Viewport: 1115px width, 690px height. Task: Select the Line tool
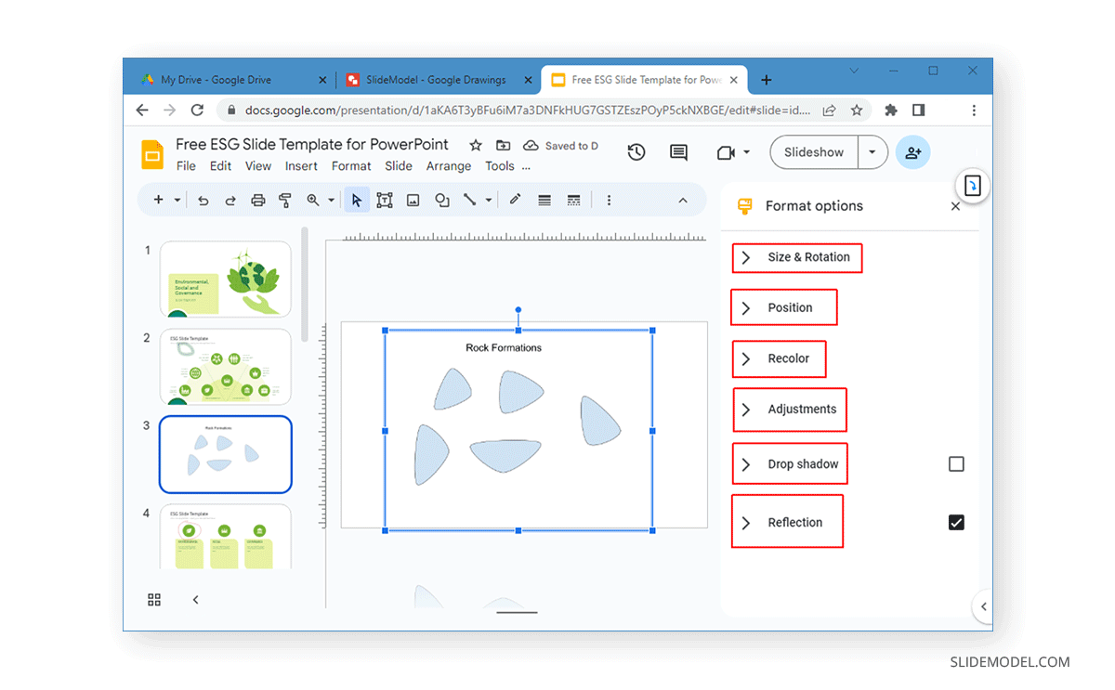coord(469,200)
